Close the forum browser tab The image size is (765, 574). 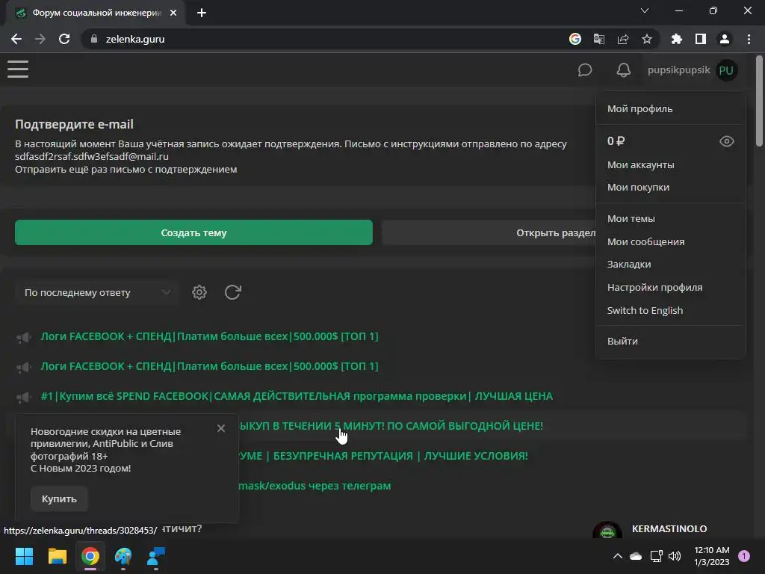(173, 13)
